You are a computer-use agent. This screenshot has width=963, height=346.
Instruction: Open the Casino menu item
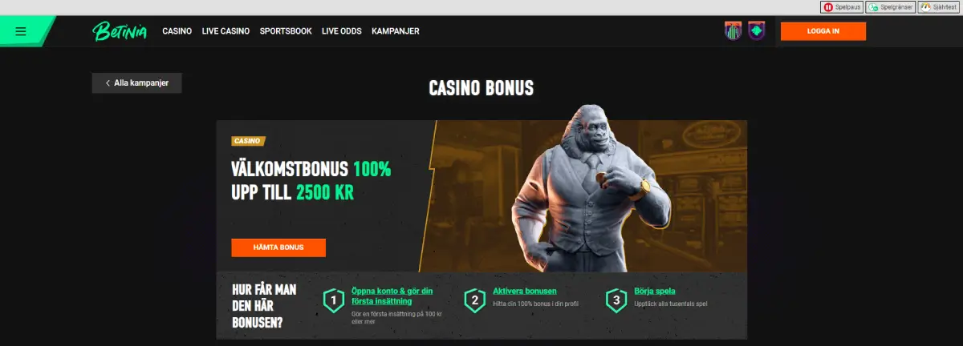[x=177, y=31]
